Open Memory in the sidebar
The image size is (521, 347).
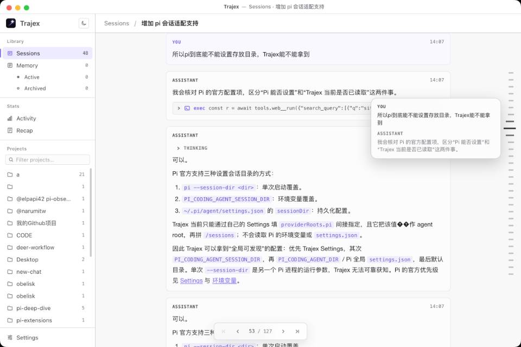point(48,66)
